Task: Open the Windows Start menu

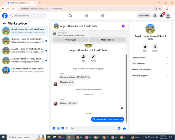Action: 3,137
